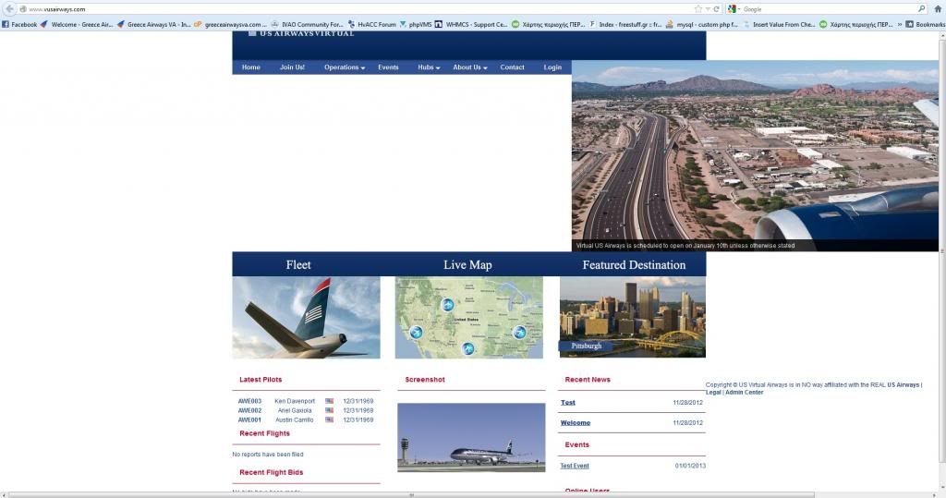Click the Login menu item
This screenshot has width=946, height=498.
[x=552, y=67]
